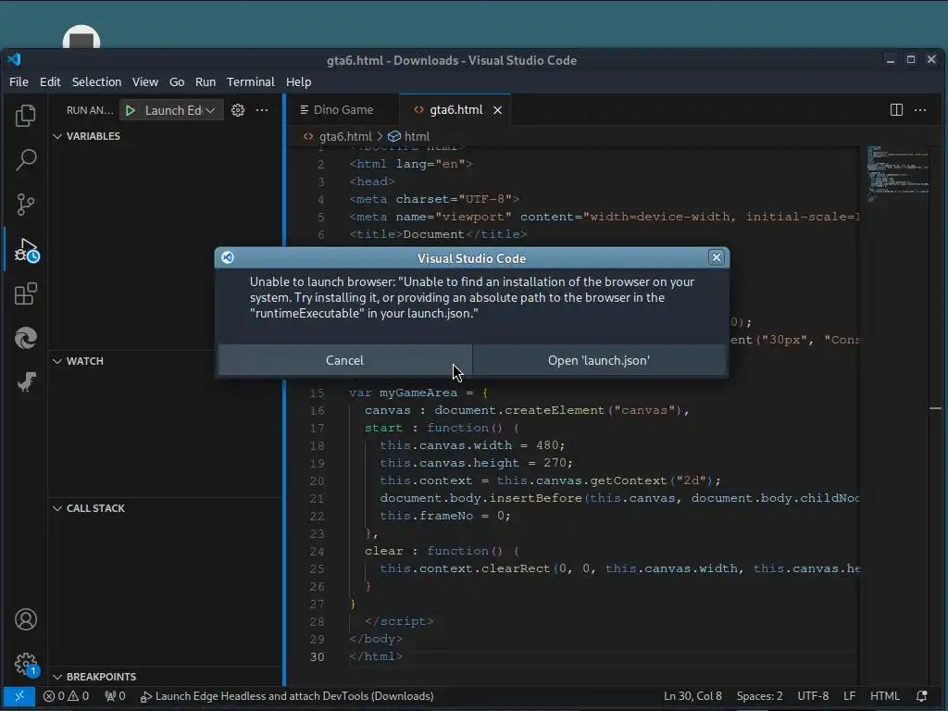Click the '<title>Document</title>' code line
Viewport: 948px width, 711px height.
[x=438, y=234]
